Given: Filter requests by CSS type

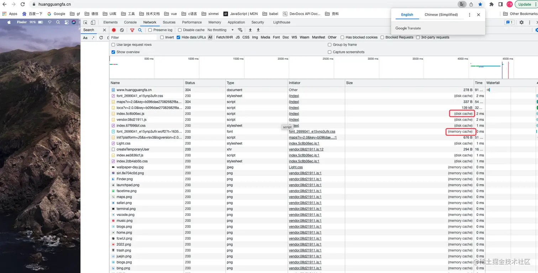Looking at the screenshot, I should (246, 37).
